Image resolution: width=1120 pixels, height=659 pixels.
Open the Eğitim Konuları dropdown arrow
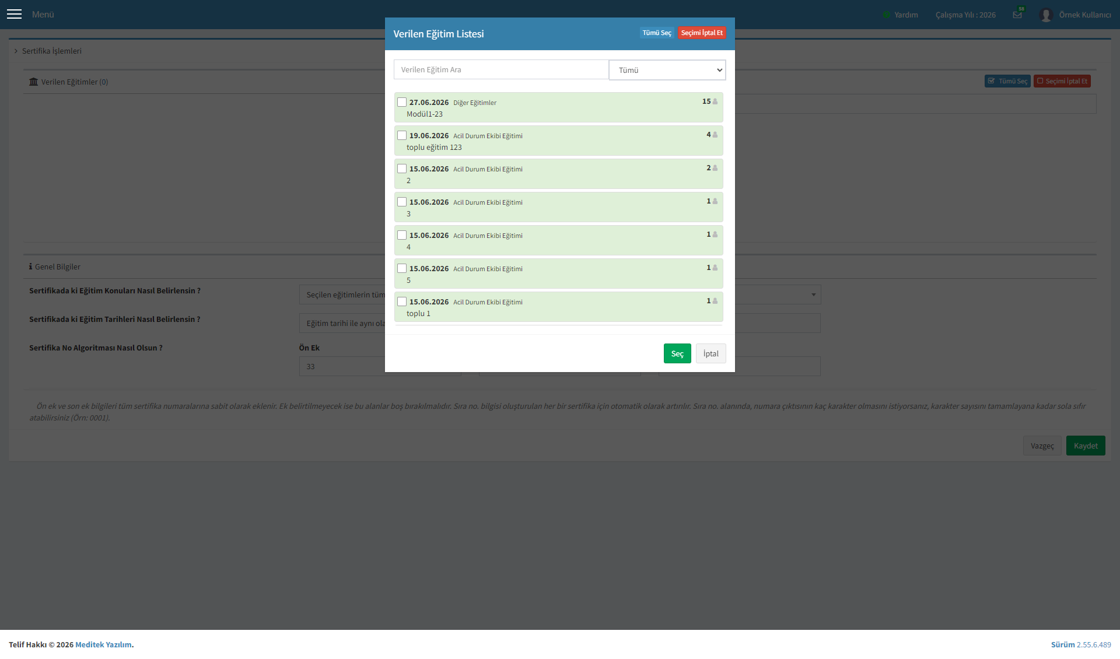click(x=813, y=295)
